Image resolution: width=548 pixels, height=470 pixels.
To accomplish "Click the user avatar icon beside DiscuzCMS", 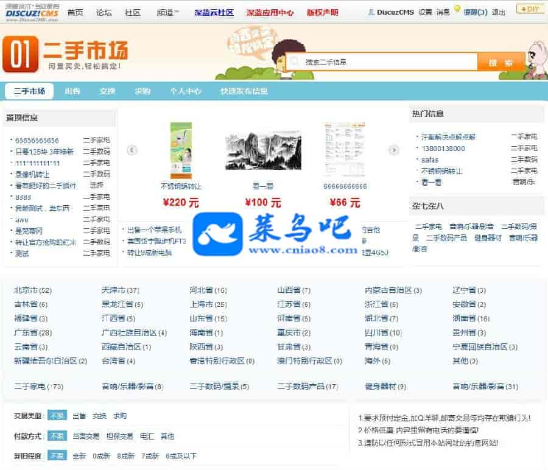I will 371,13.
